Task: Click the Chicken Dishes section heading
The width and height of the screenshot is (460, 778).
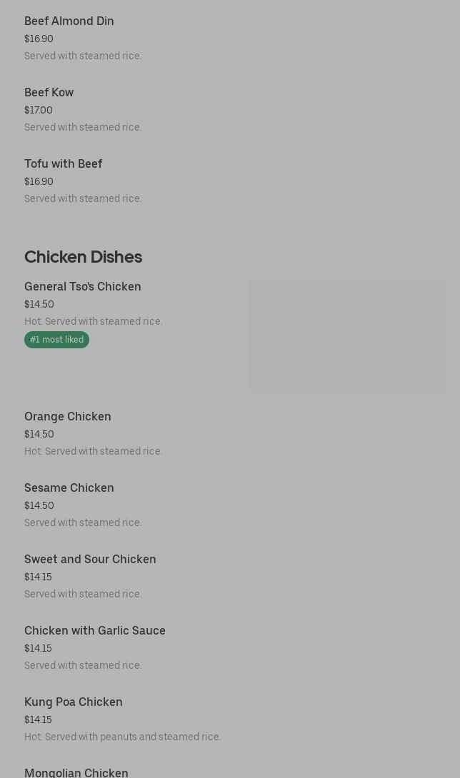Action: point(83,257)
